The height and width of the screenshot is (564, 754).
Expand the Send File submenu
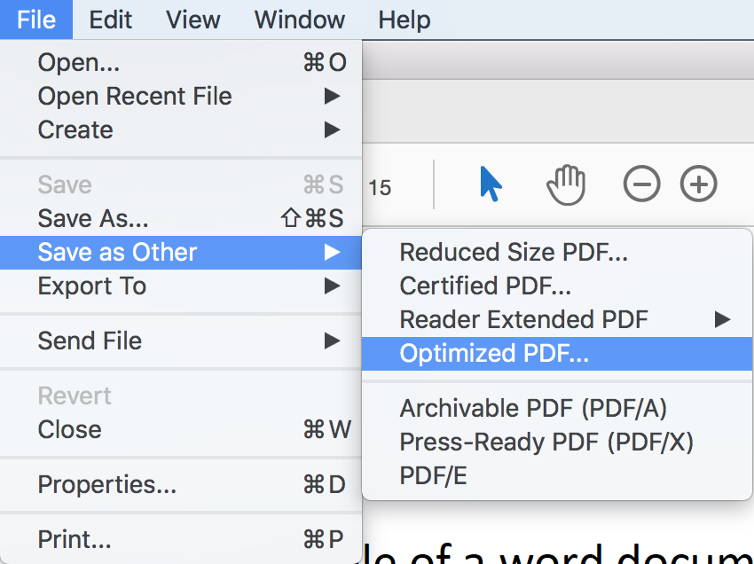[181, 341]
